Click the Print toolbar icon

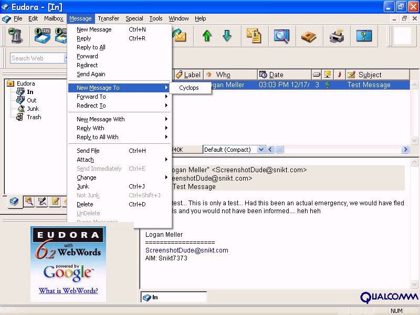(x=337, y=36)
